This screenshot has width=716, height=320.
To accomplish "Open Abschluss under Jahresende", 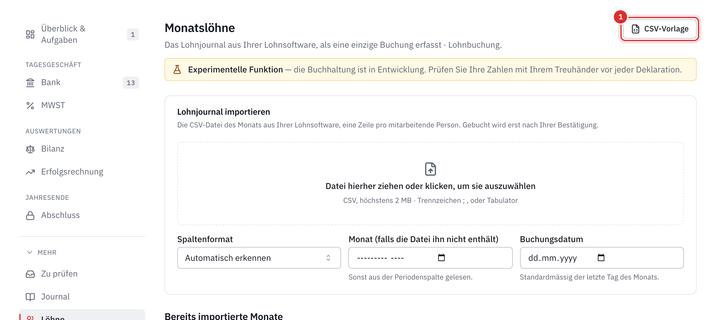I will tap(82, 215).
